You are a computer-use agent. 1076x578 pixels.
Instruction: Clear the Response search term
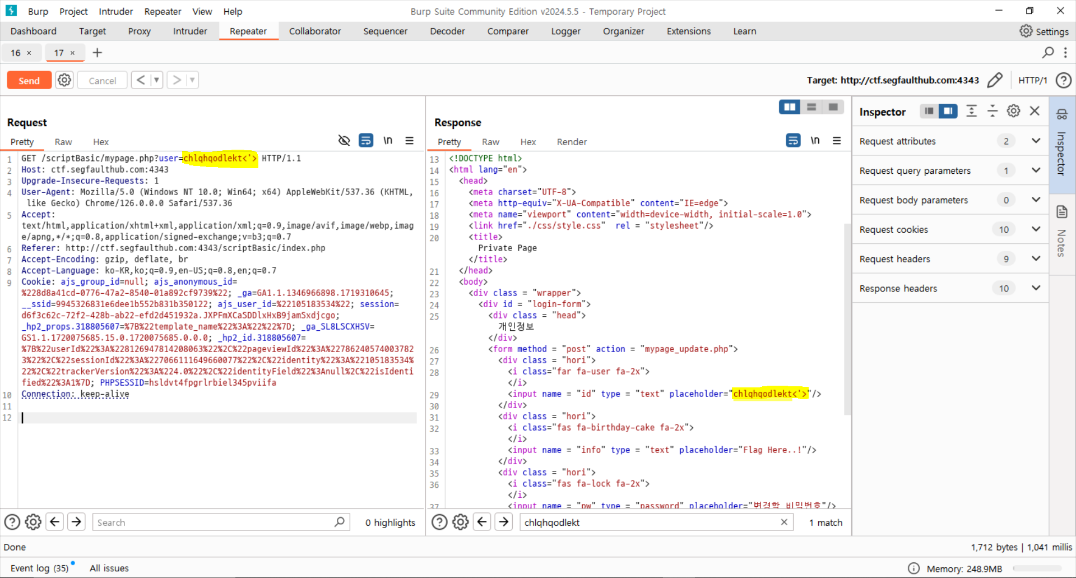(783, 522)
